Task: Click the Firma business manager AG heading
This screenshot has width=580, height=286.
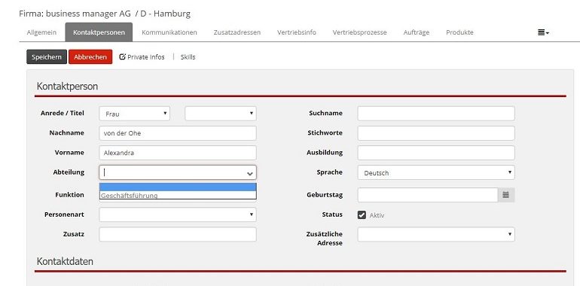Action: pyautogui.click(x=105, y=14)
